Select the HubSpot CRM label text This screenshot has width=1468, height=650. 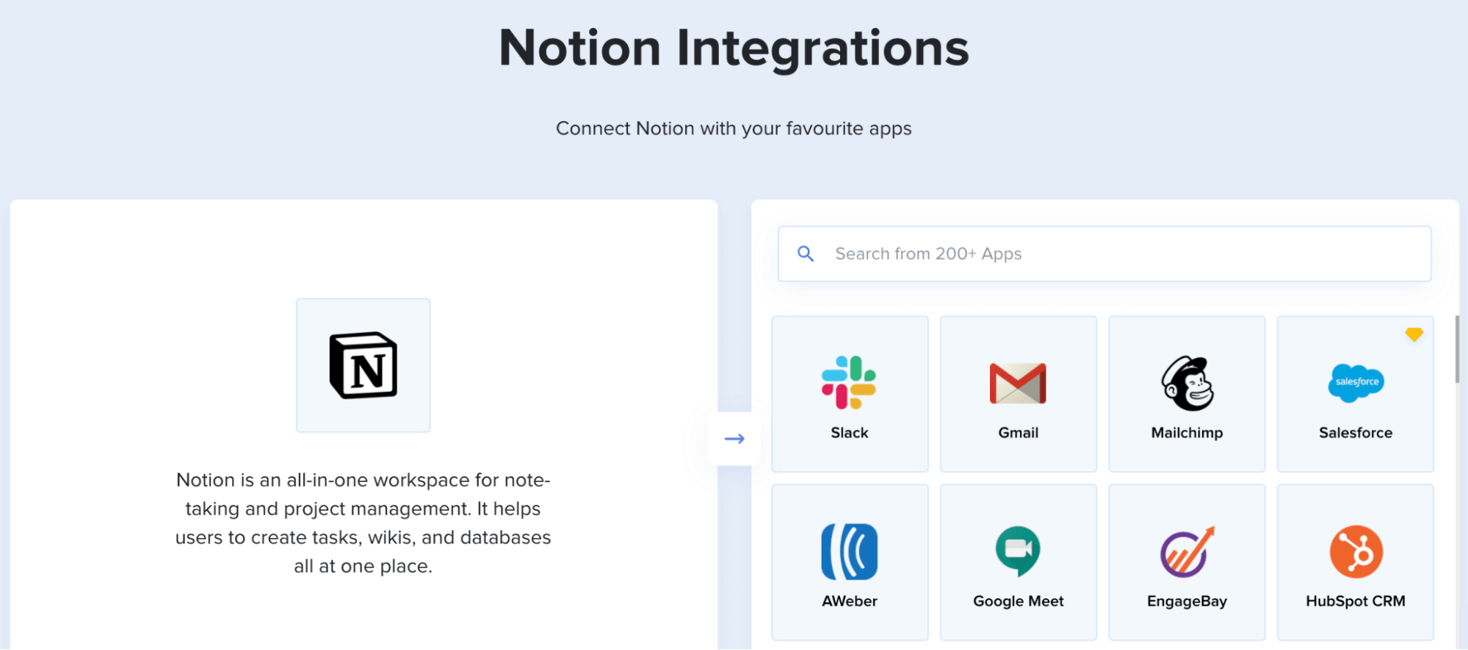[1356, 601]
